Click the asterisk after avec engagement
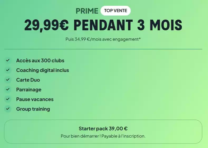The image size is (208, 148). 140,39
